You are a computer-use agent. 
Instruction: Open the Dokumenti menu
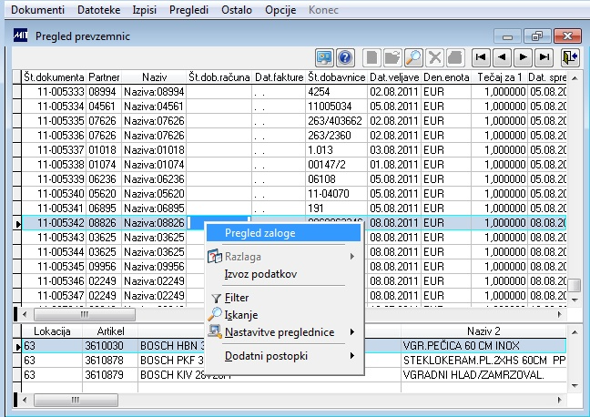37,9
